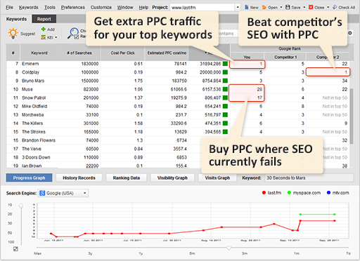Set the graph range to 3m
This screenshot has width=360, height=261.
pos(245,253)
